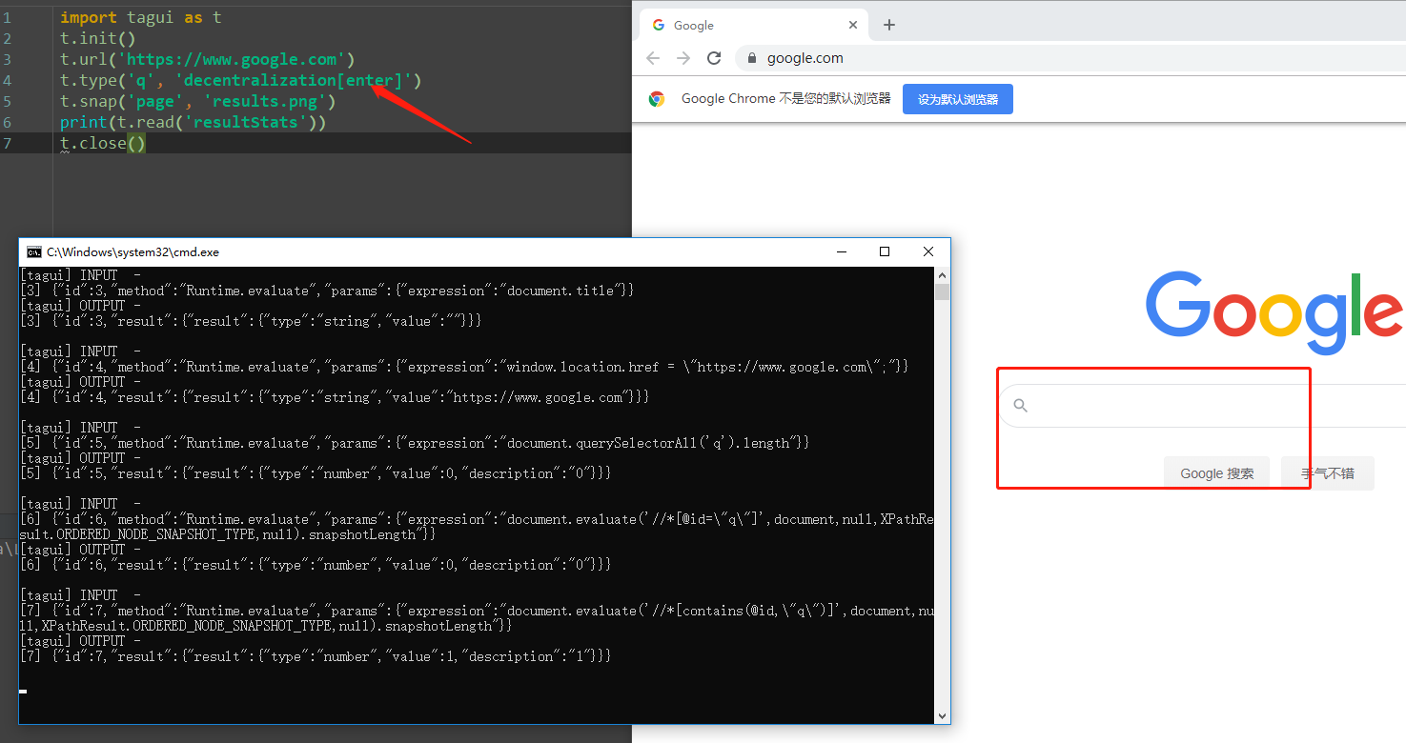Click the cmd.exe icon in the console title bar
The height and width of the screenshot is (743, 1406).
[x=34, y=251]
